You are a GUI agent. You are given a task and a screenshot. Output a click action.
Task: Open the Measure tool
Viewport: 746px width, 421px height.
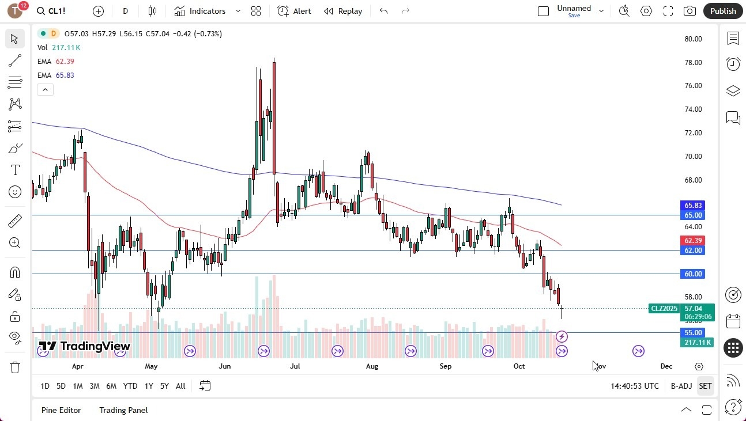(14, 221)
